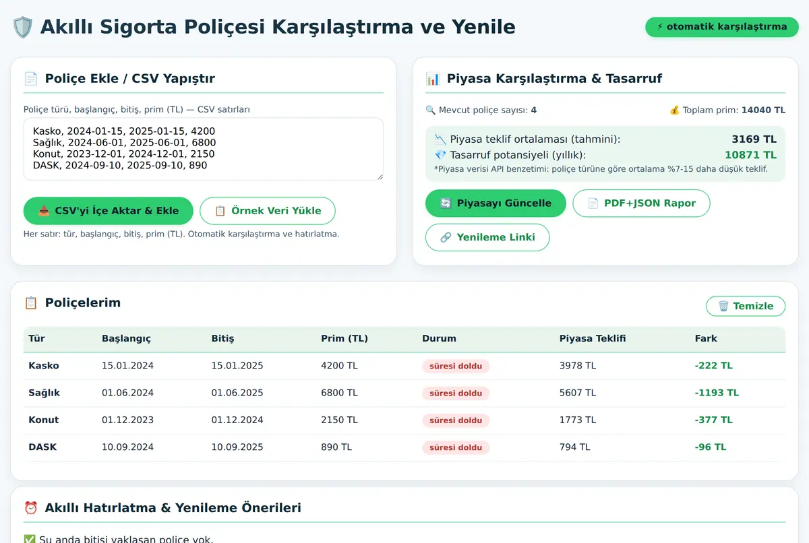Click the Piyasa Teklifi column header
Image resolution: width=809 pixels, height=543 pixels.
tap(593, 338)
